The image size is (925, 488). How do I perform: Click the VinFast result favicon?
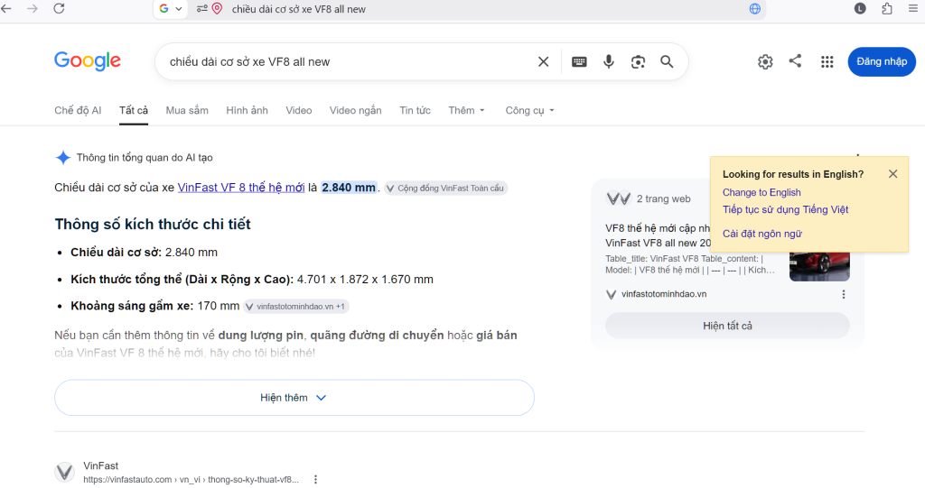click(65, 472)
